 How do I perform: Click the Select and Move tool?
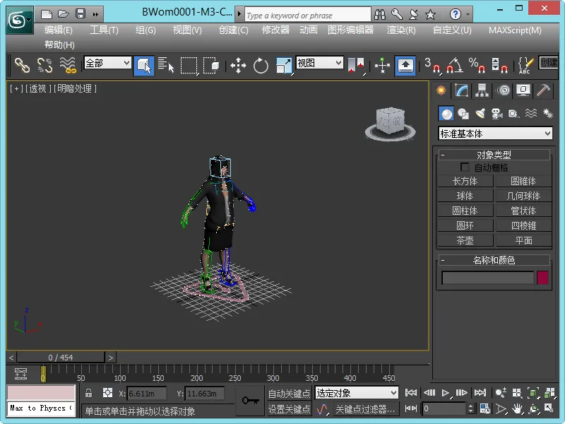pos(238,66)
